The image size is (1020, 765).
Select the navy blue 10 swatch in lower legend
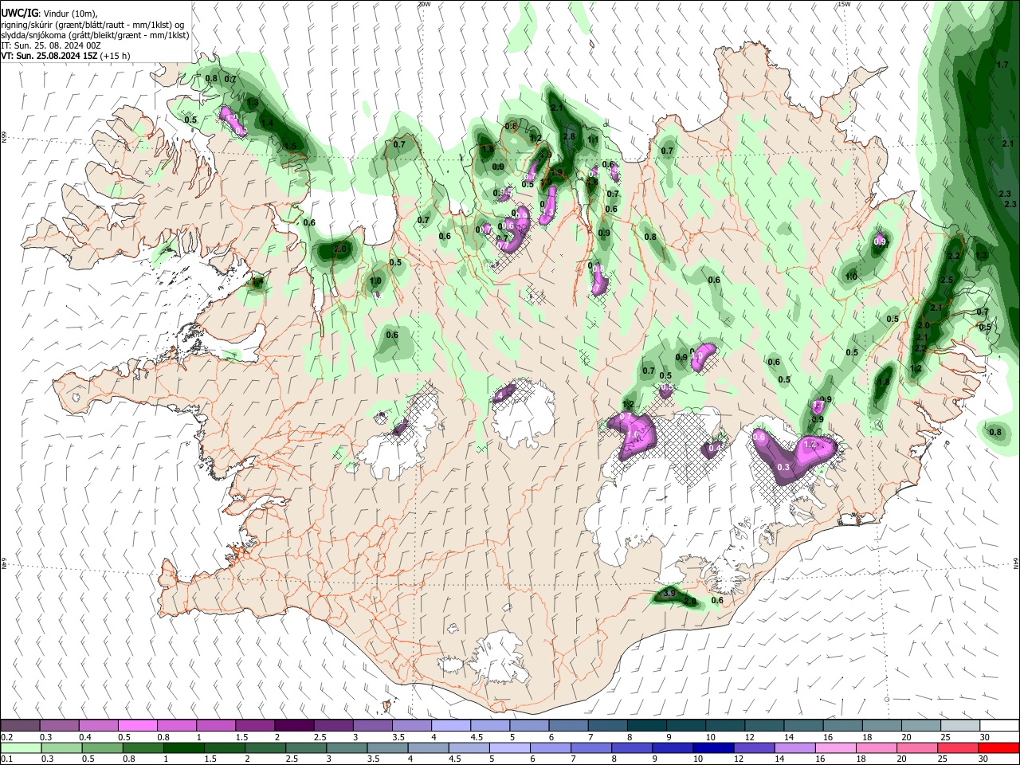714,747
